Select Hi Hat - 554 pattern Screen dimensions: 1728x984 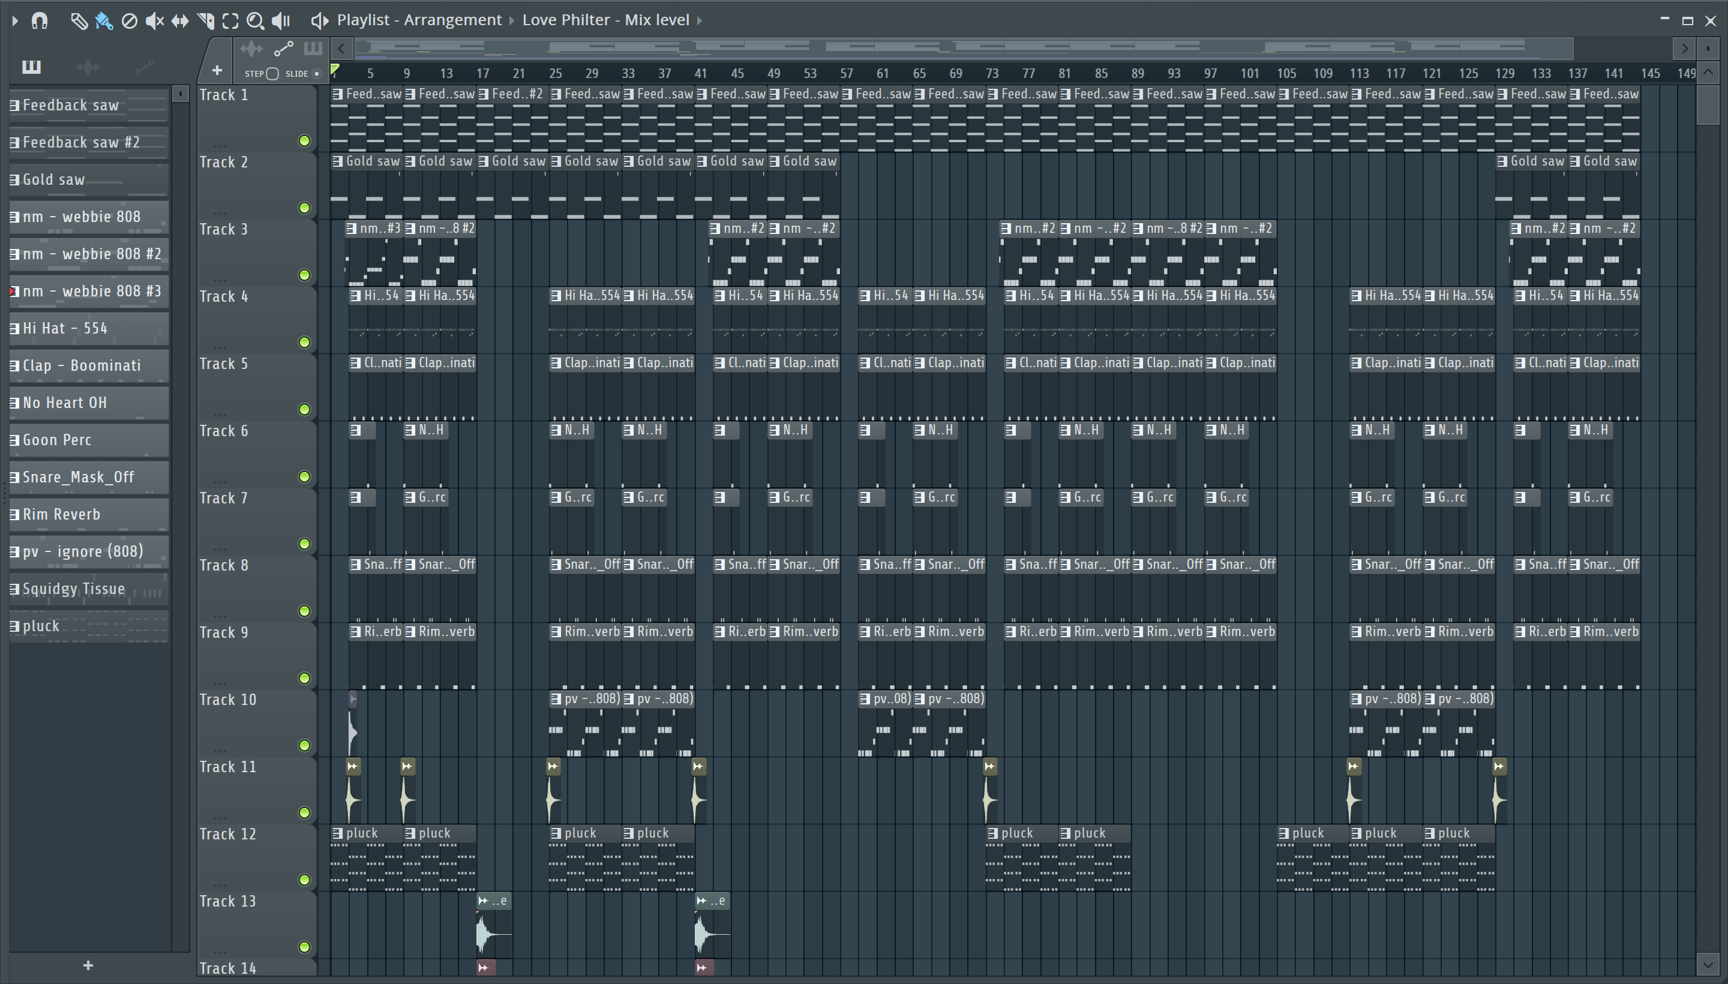click(x=89, y=328)
